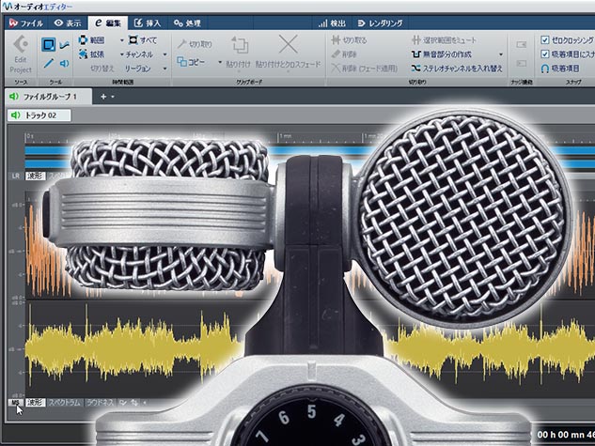Screen dimensions: 595x446
Task: Click the lower nudge right icon
Action: (x=522, y=63)
